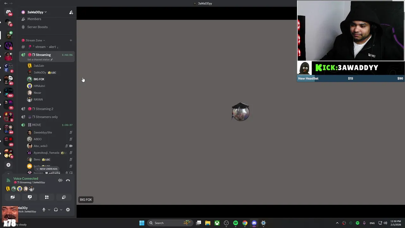Select user RAYAN in Streaming channel

pos(38,99)
